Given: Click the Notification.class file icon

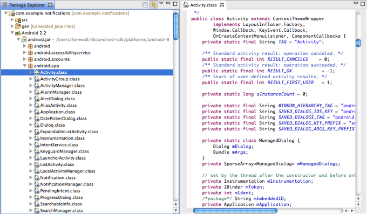Looking at the screenshot, I should coord(37,178).
